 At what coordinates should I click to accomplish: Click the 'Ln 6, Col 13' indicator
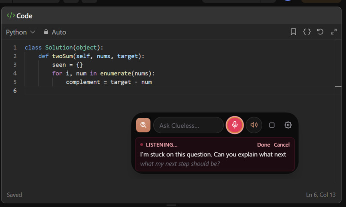[321, 195]
